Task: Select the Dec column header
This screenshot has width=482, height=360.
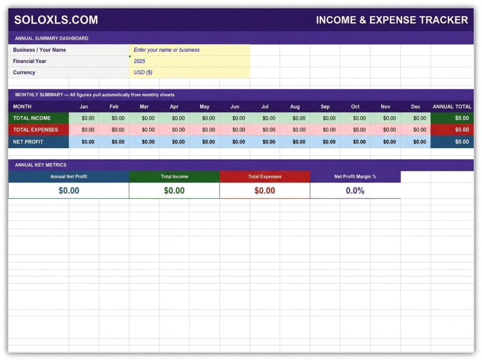Action: pos(415,106)
